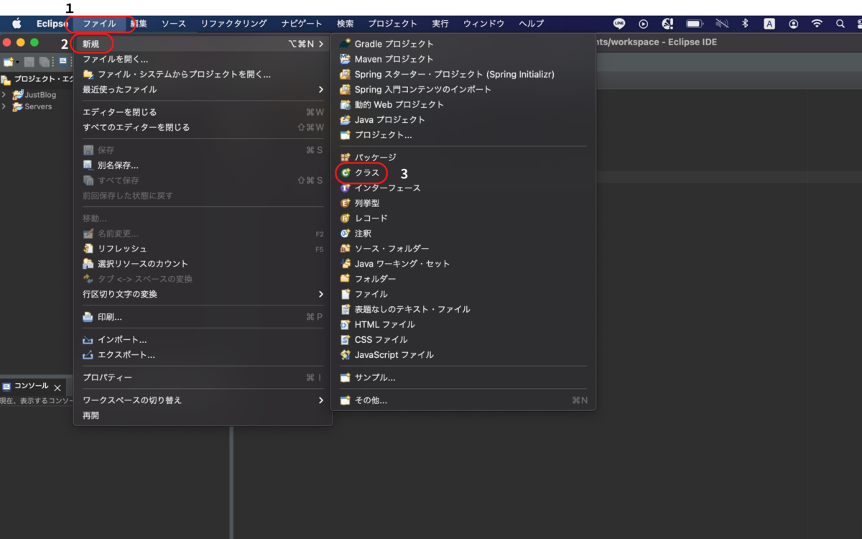Choose エクスポート... menu entry
This screenshot has height=539, width=862.
tap(203, 354)
